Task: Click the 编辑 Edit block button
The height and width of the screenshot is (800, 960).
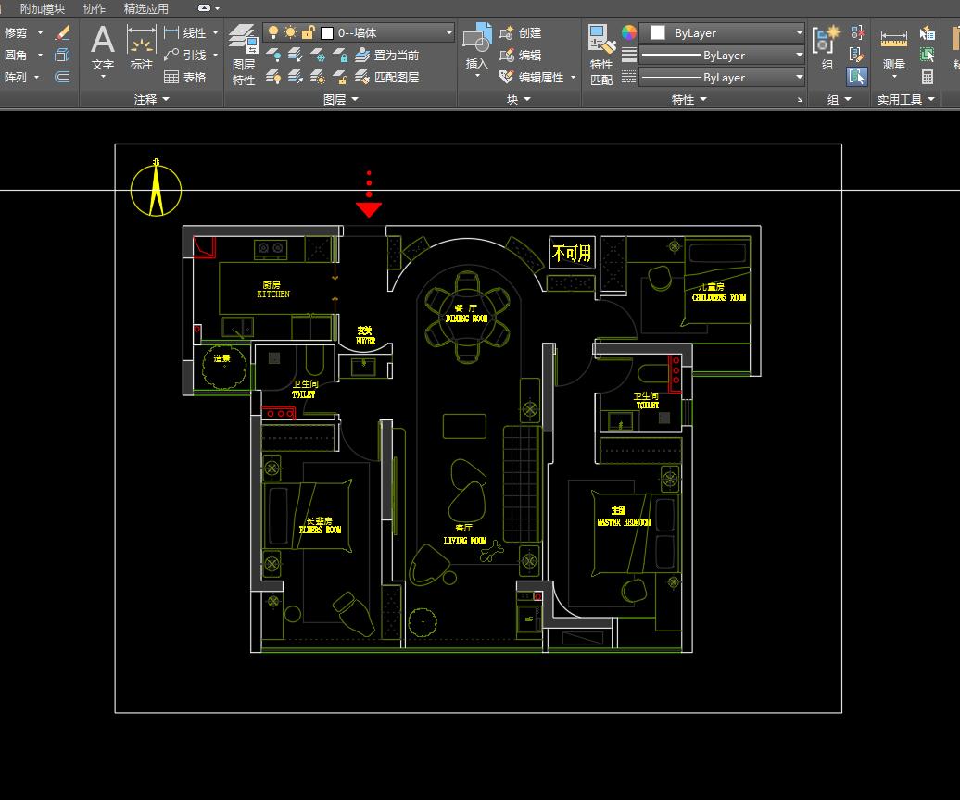Action: (x=520, y=55)
